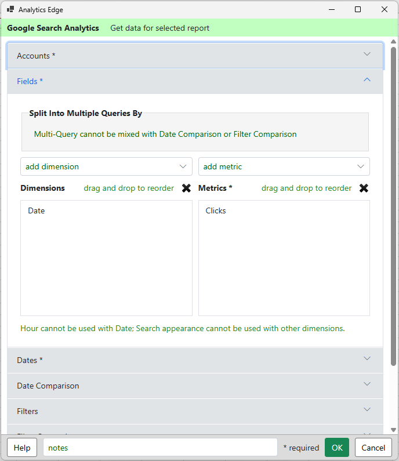Open the add dimension dropdown
This screenshot has width=399, height=461.
click(106, 166)
